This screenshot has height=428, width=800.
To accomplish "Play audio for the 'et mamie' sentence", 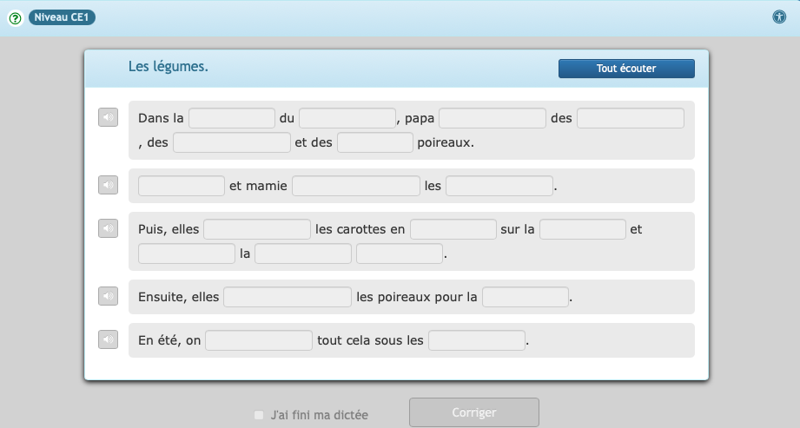I will coord(108,185).
